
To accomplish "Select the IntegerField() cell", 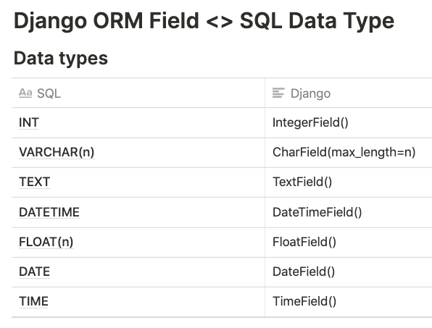I will 349,122.
